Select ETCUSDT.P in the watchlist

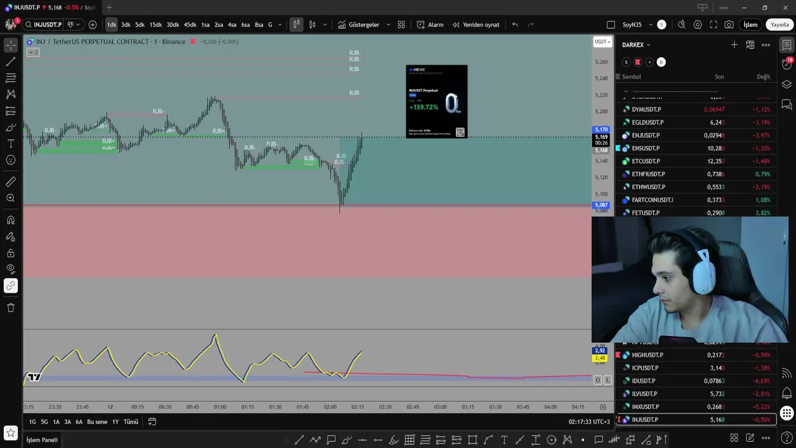(696, 161)
